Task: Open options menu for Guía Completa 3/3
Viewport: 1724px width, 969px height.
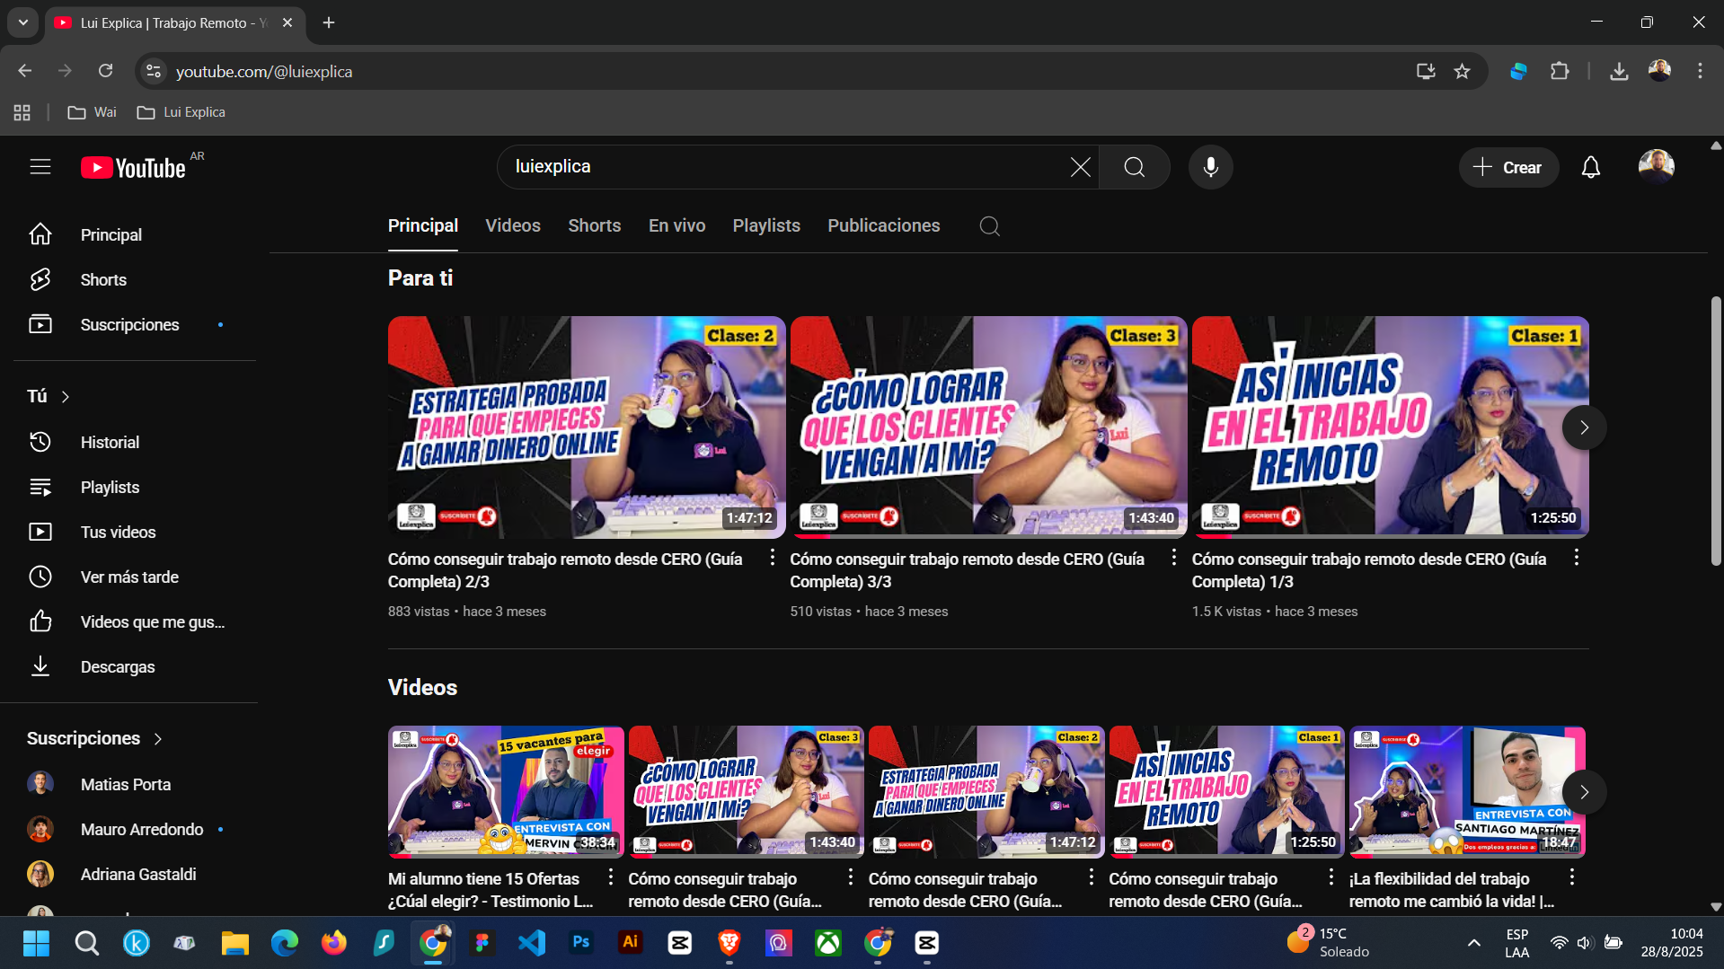Action: [x=1173, y=558]
